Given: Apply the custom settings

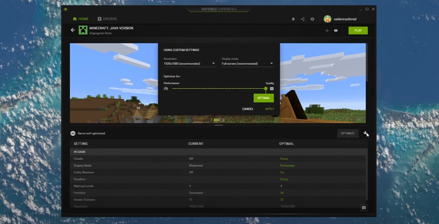Looking at the screenshot, I should coord(269,109).
